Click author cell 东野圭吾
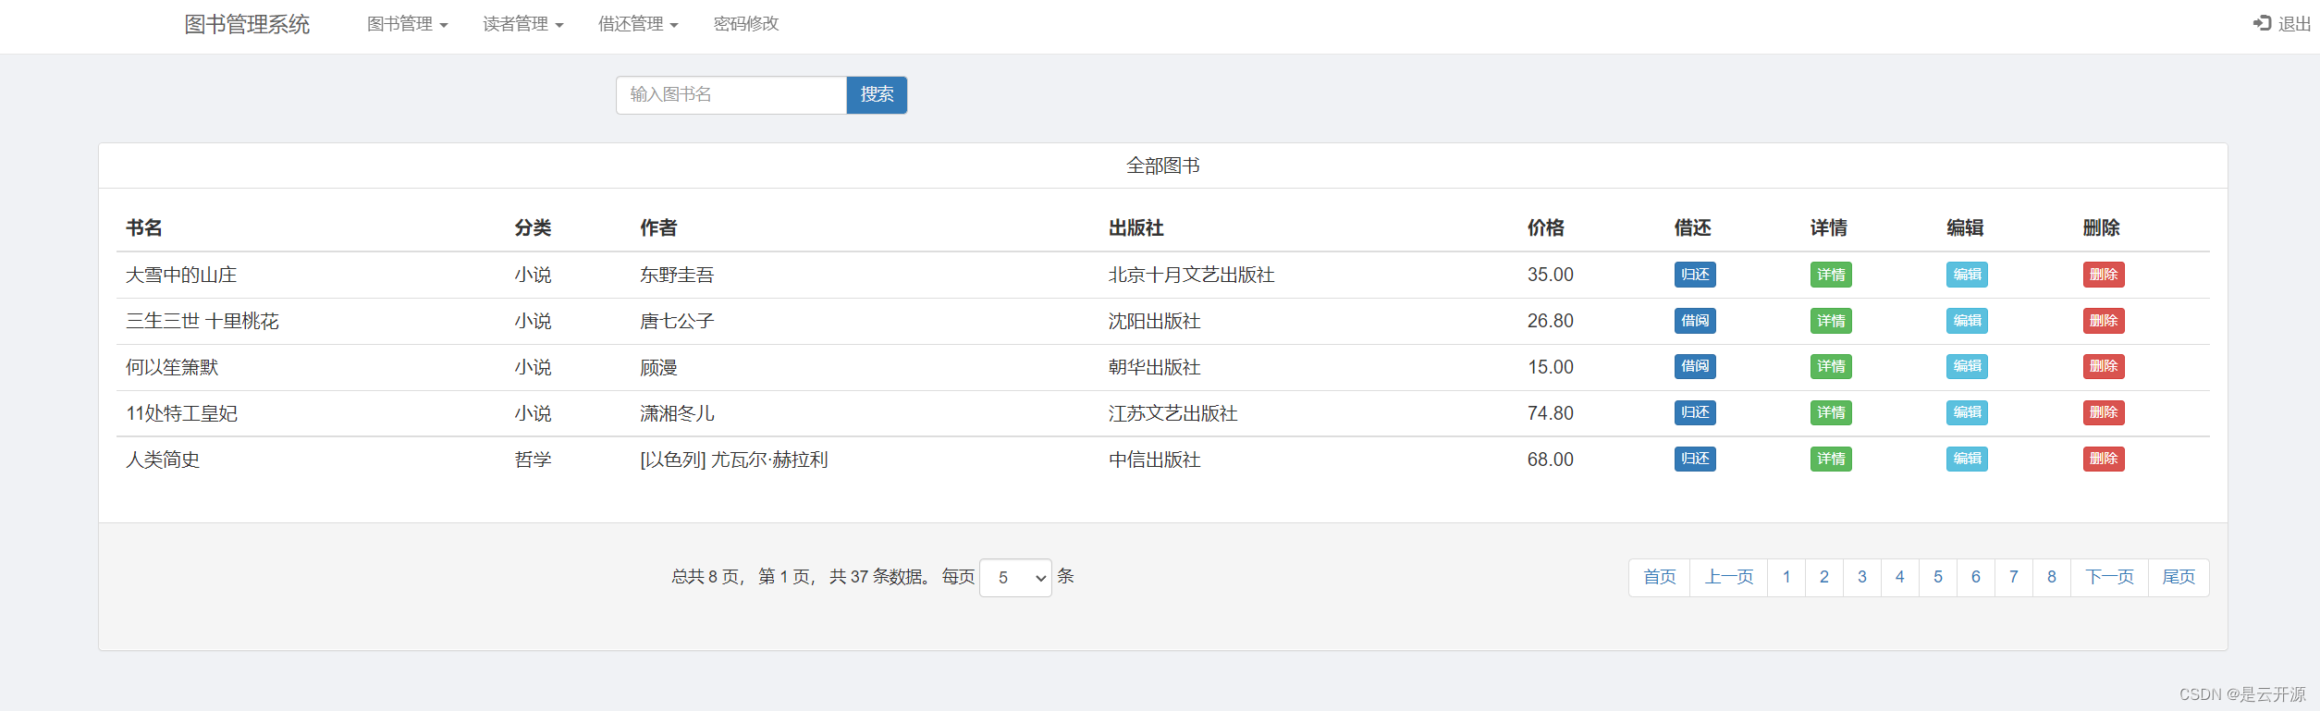This screenshot has width=2320, height=711. tap(677, 275)
